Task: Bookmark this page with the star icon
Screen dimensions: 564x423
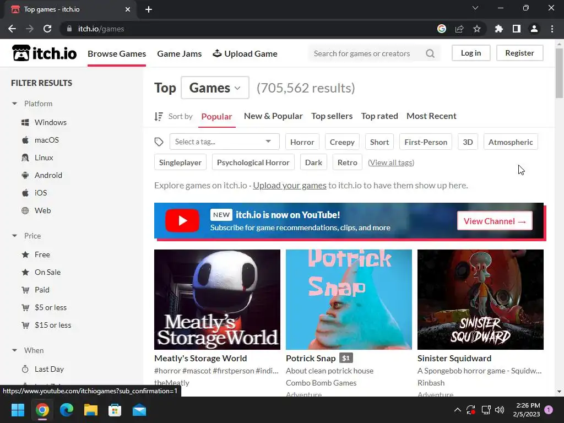Action: [x=477, y=29]
